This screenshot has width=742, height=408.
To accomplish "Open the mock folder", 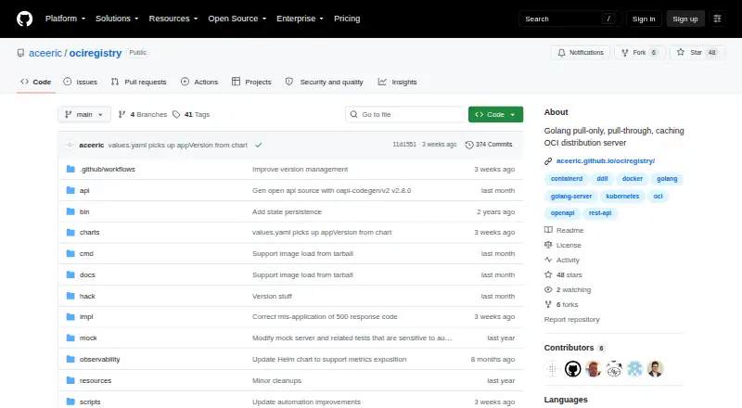I will [x=88, y=338].
